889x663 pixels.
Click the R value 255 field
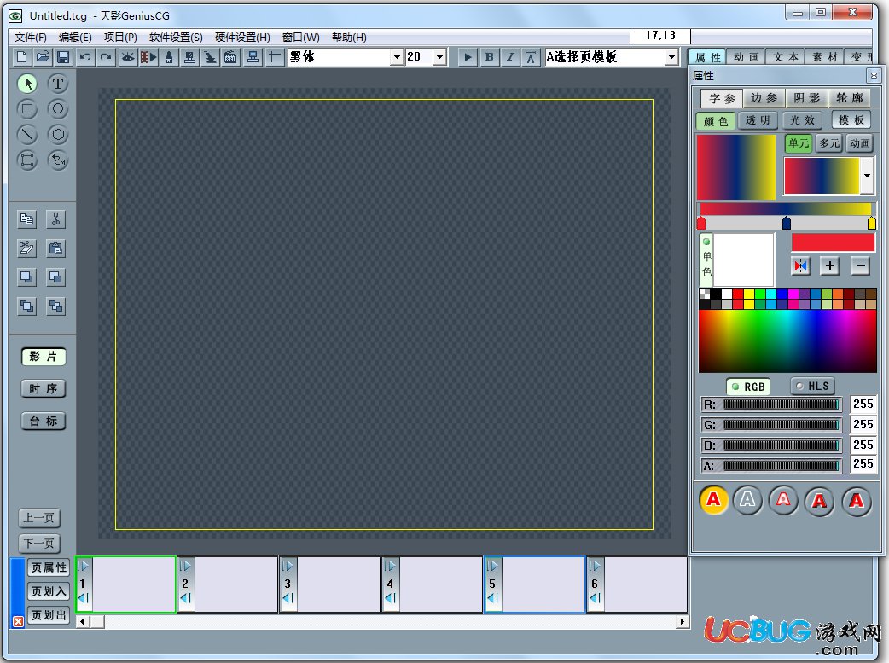pyautogui.click(x=863, y=404)
